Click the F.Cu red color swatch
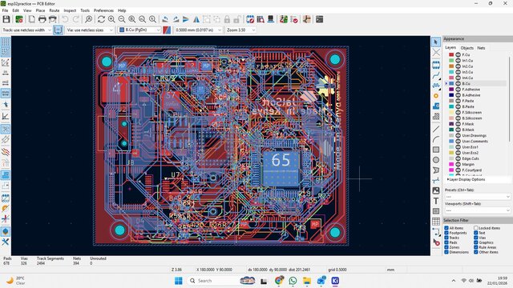The image size is (513, 288). click(x=451, y=55)
